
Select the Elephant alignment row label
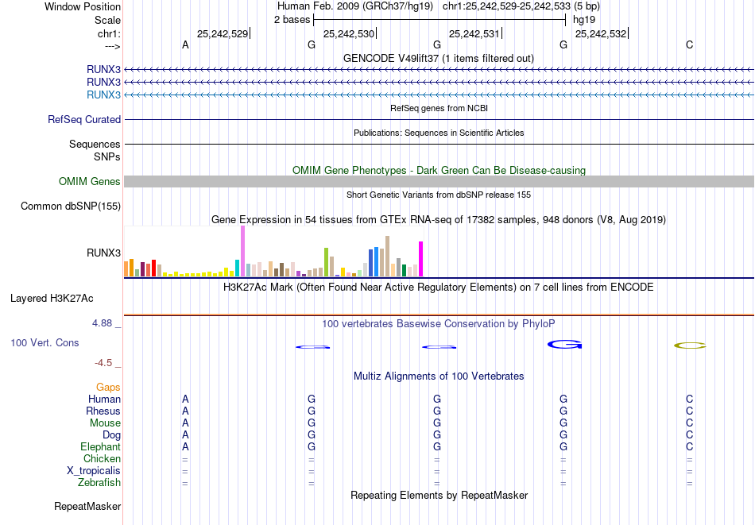101,446
